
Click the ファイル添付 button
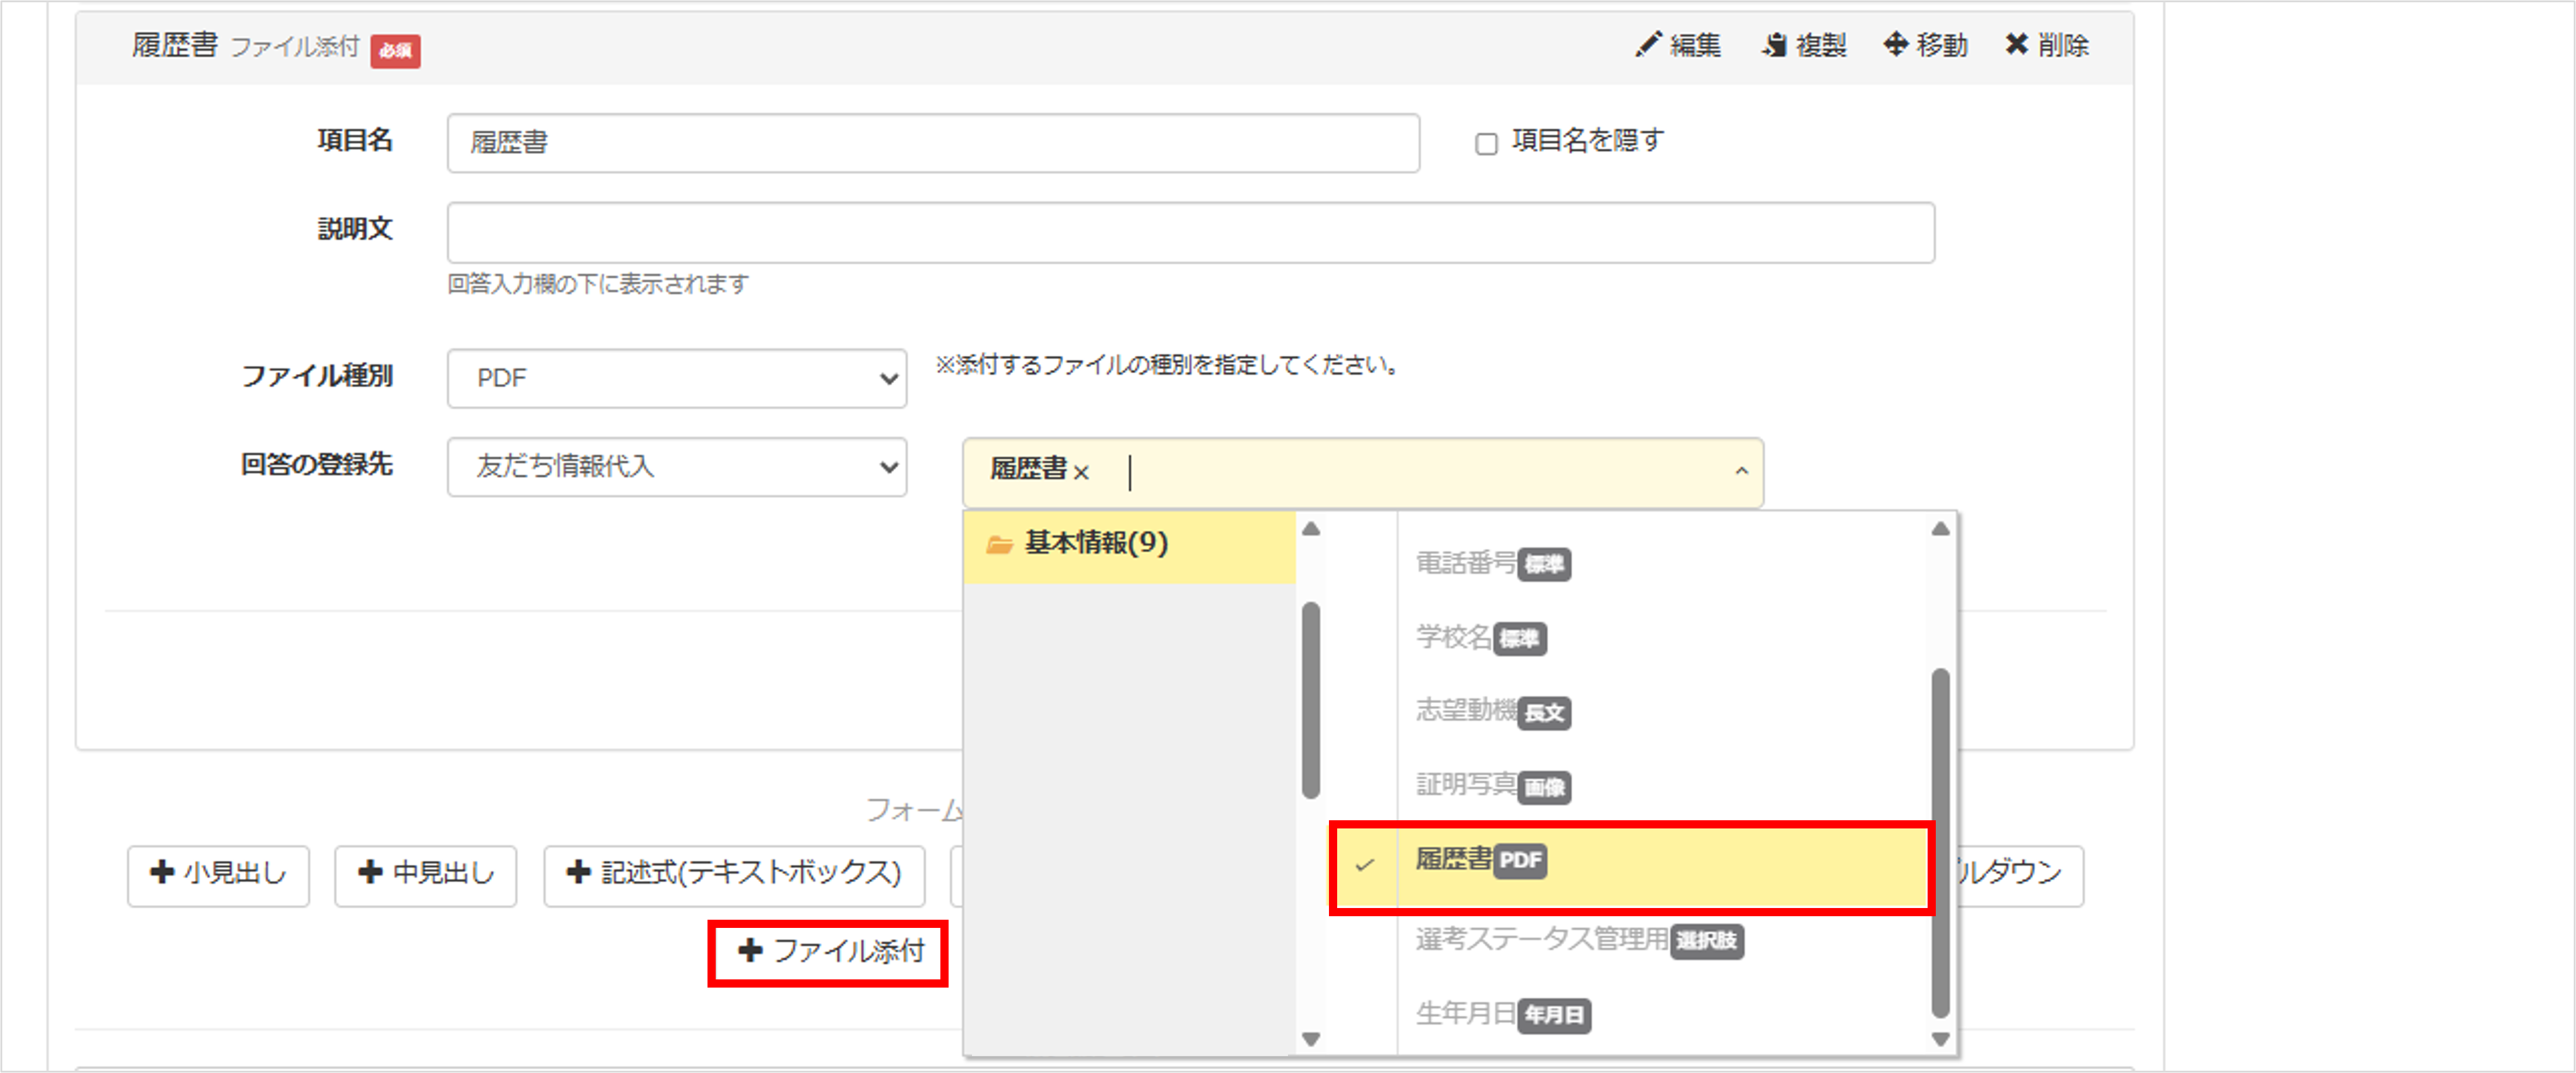point(828,952)
